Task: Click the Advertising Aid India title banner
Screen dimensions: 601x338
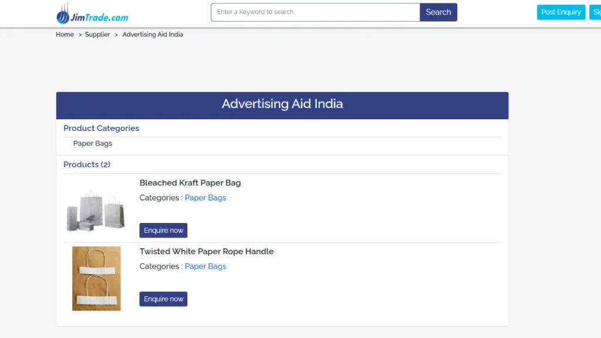Action: point(282,104)
